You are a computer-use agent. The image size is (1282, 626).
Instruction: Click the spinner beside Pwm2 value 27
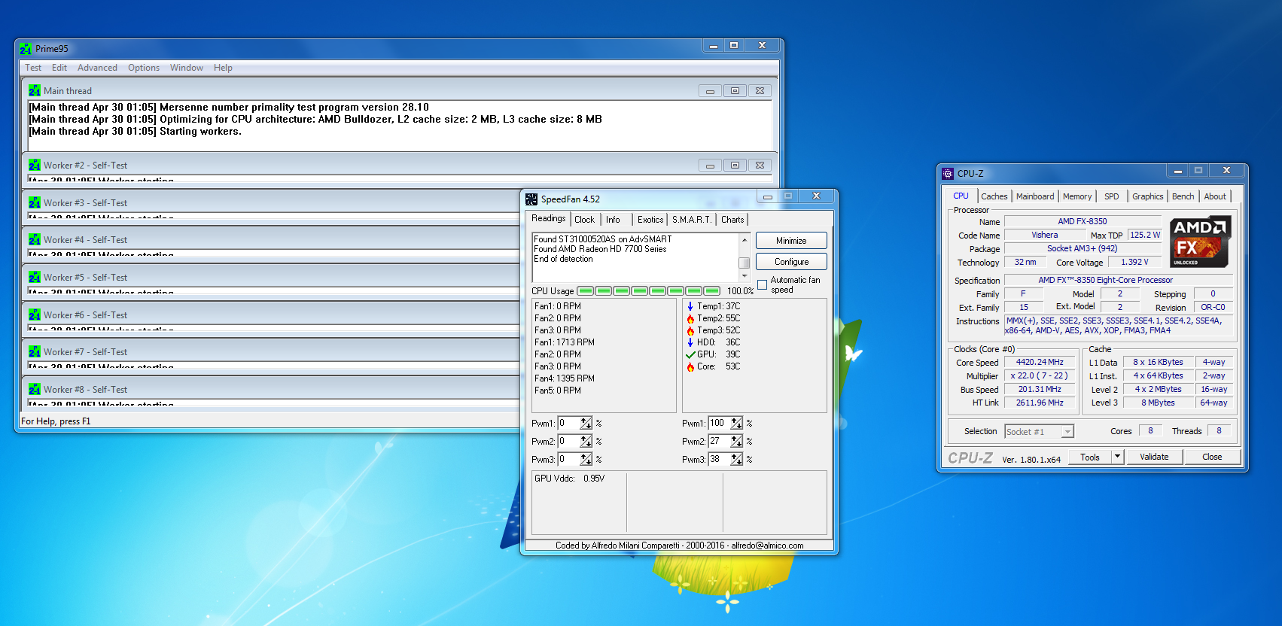tap(736, 442)
